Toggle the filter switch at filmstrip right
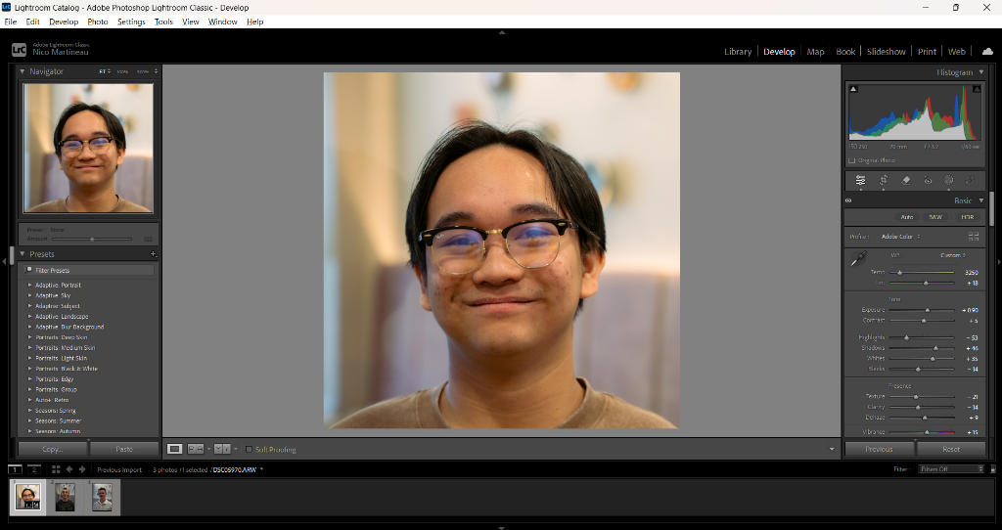 coord(992,469)
